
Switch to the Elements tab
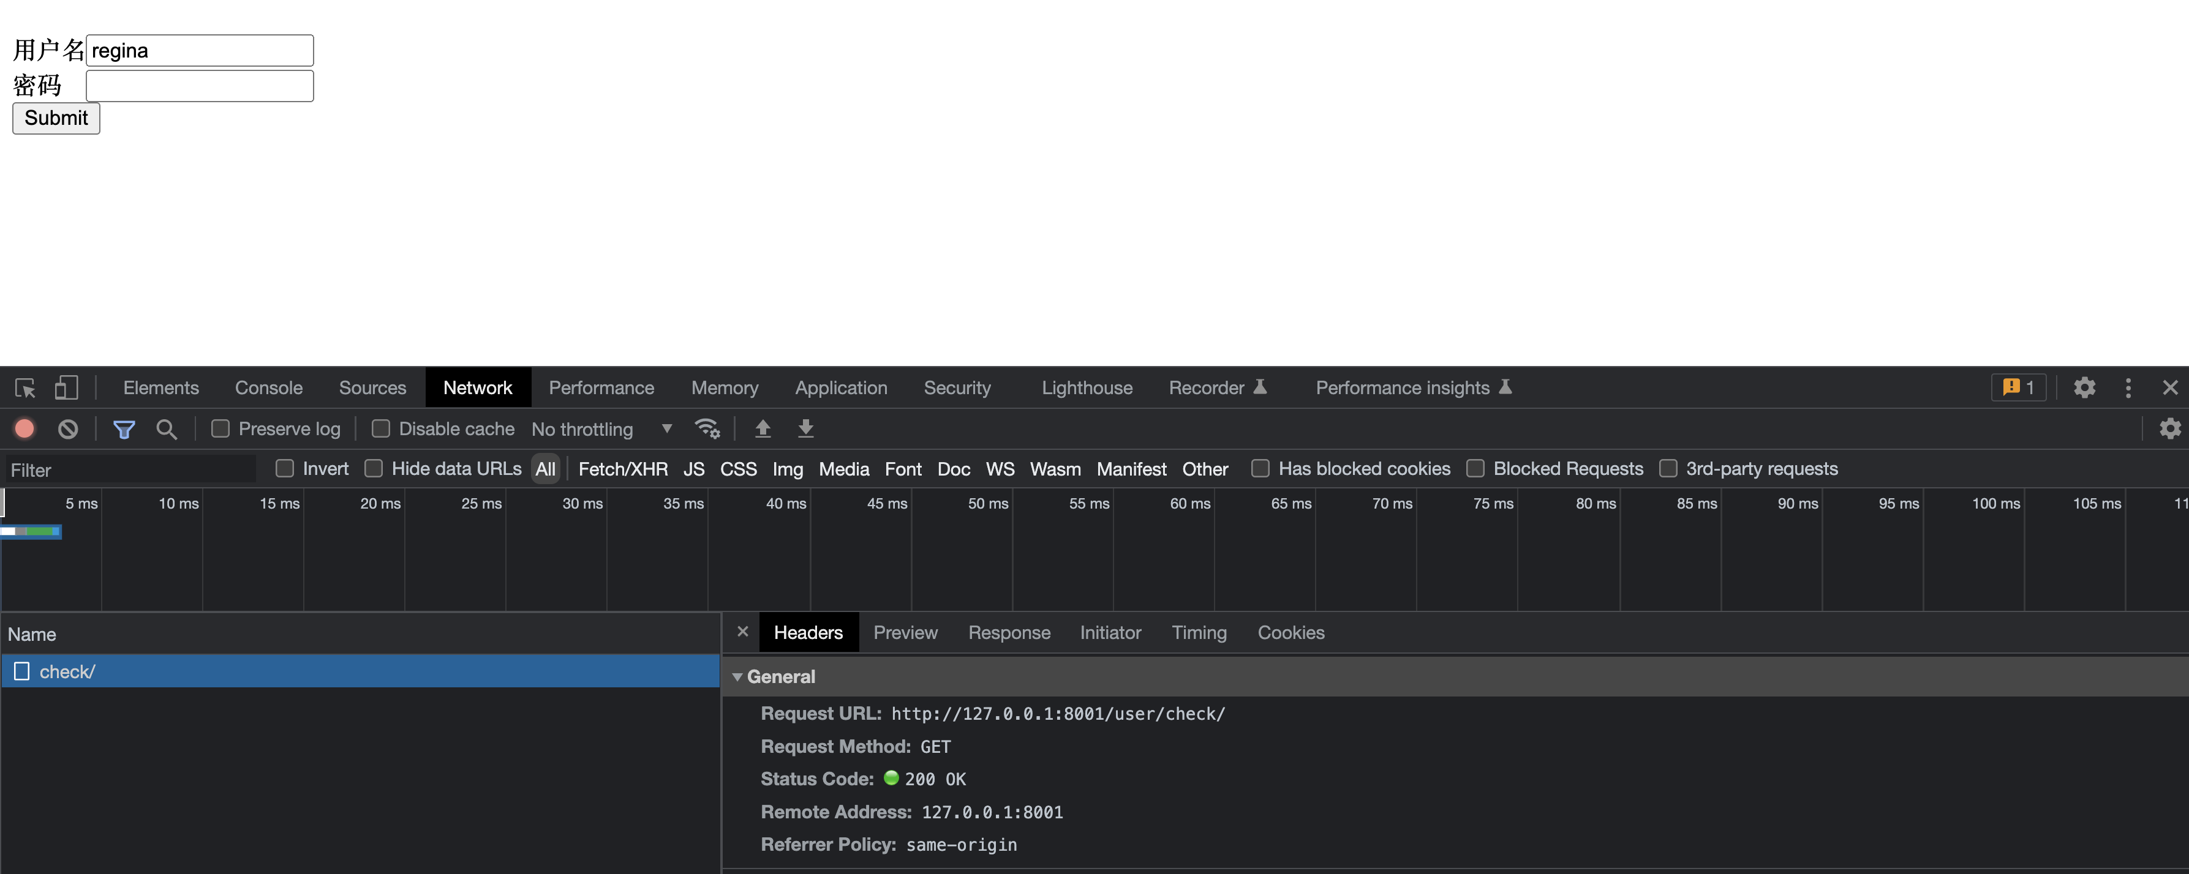pos(160,387)
